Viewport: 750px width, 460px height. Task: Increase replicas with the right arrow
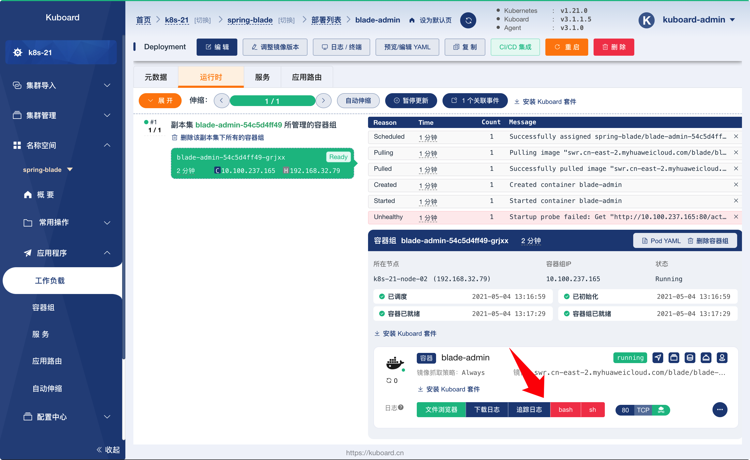324,101
